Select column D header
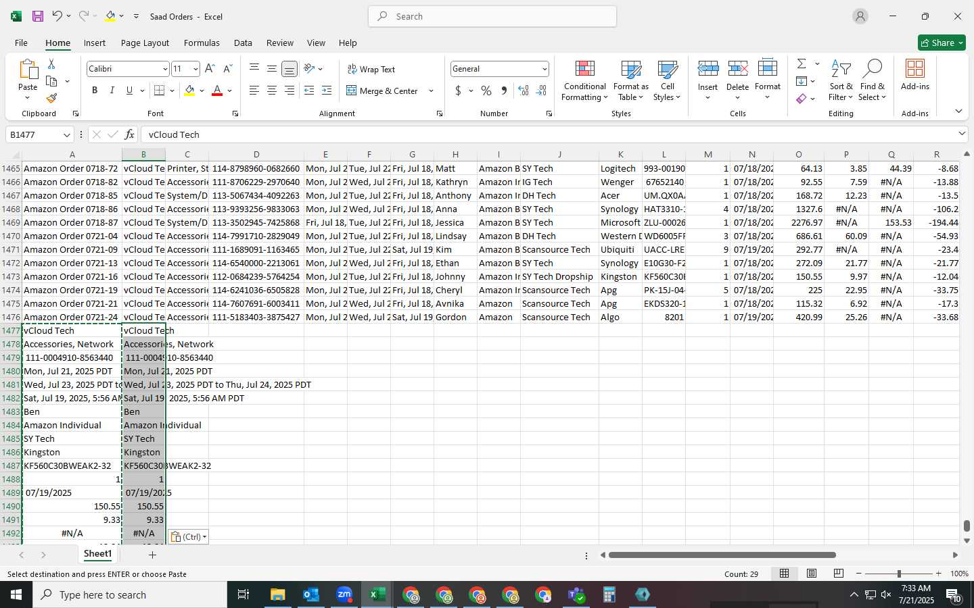 pos(256,155)
